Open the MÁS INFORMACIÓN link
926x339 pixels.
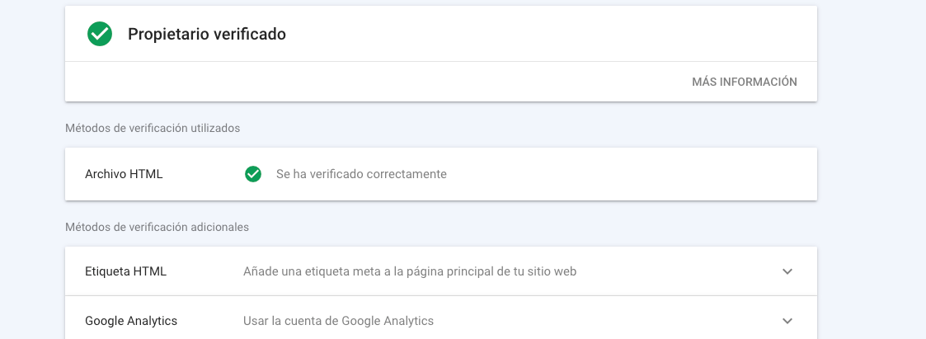click(x=744, y=82)
